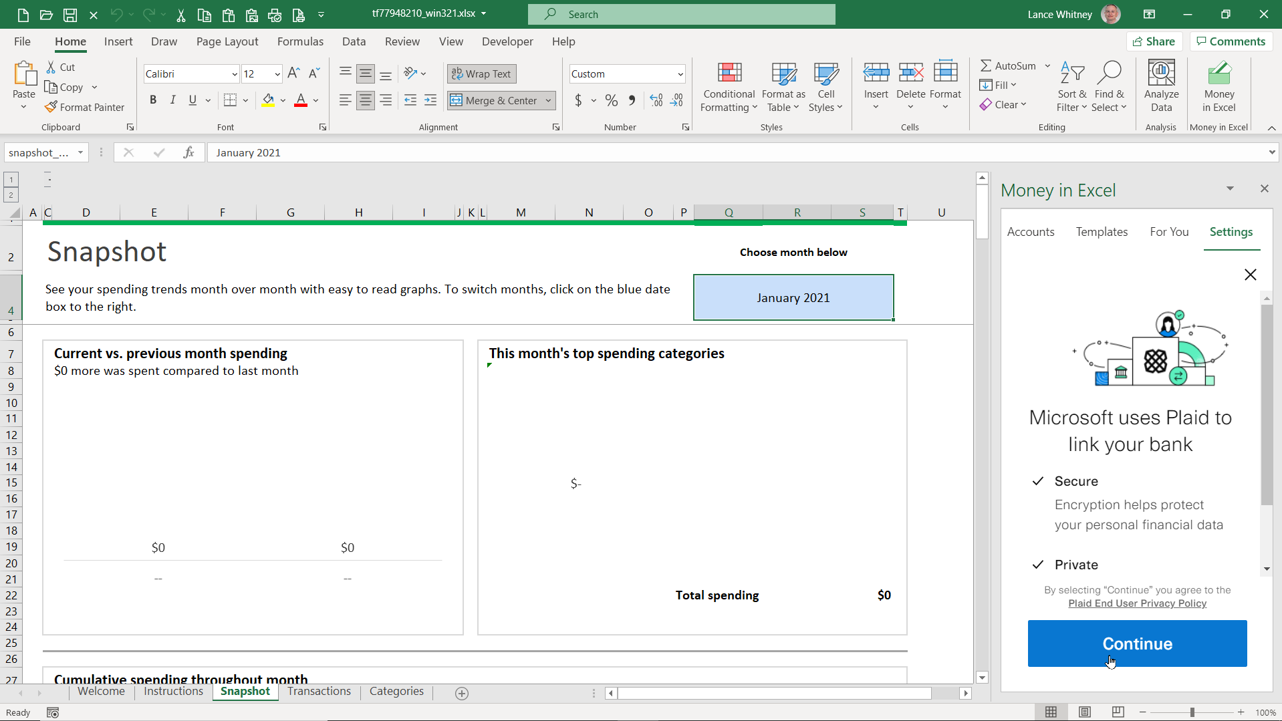The width and height of the screenshot is (1282, 721).
Task: Expand the Name Box dropdown
Action: click(80, 152)
